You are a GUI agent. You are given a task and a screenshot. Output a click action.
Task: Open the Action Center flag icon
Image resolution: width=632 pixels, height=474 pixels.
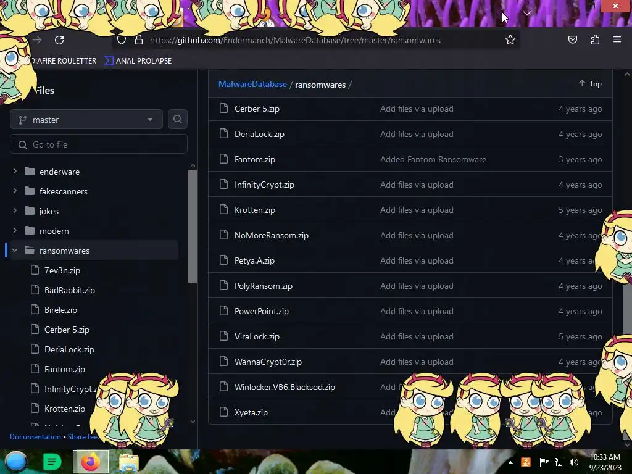click(x=544, y=462)
